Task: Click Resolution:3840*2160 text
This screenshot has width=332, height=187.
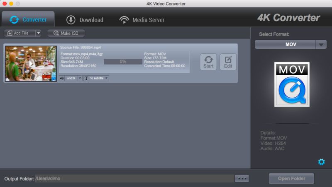Action: [78, 66]
